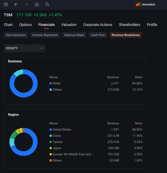Go forward with the right arrow
This screenshot has height=173, width=167.
coord(26,5)
